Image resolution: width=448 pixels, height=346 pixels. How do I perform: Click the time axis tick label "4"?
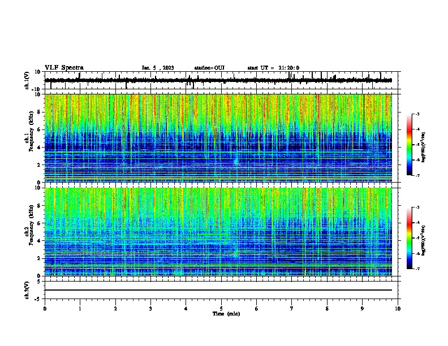click(186, 309)
